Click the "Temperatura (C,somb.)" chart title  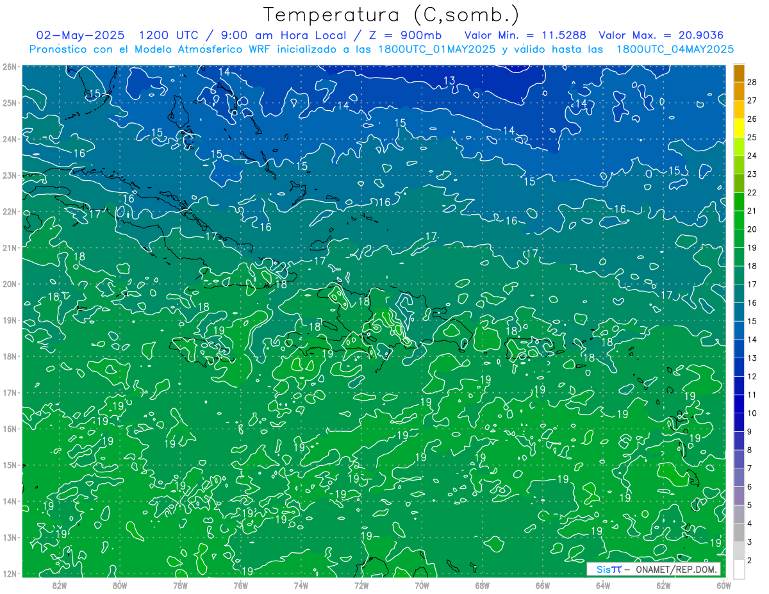click(x=392, y=15)
